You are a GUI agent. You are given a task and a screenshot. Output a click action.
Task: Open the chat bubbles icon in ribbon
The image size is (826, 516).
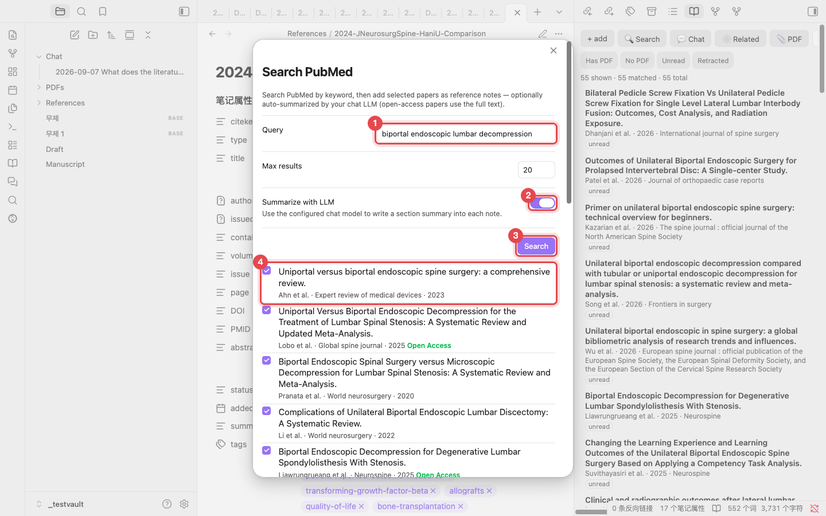click(13, 182)
